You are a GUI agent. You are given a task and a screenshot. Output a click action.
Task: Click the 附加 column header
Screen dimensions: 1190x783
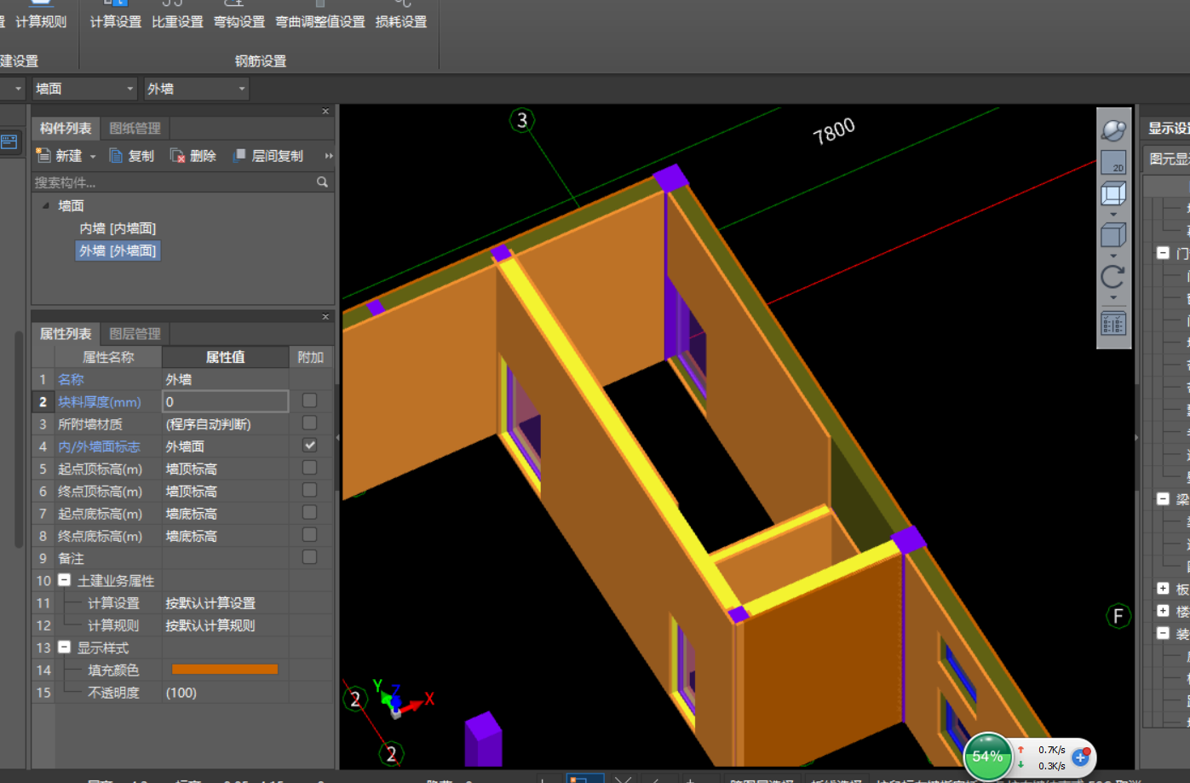[310, 357]
